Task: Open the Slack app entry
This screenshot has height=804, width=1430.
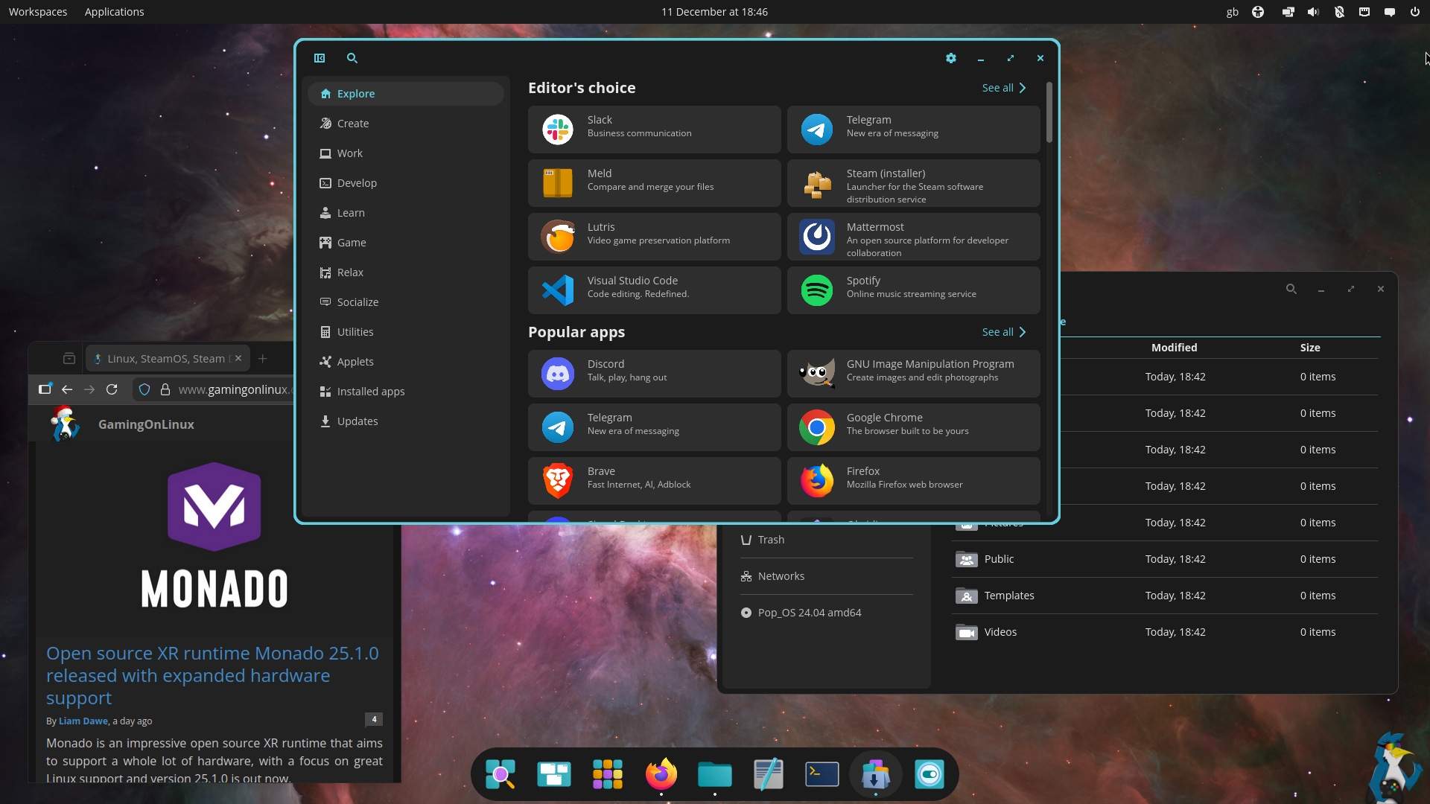Action: [654, 130]
